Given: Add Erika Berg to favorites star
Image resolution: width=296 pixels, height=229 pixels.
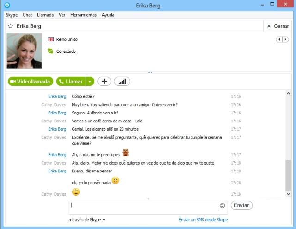Looking at the screenshot, I should [10, 26].
